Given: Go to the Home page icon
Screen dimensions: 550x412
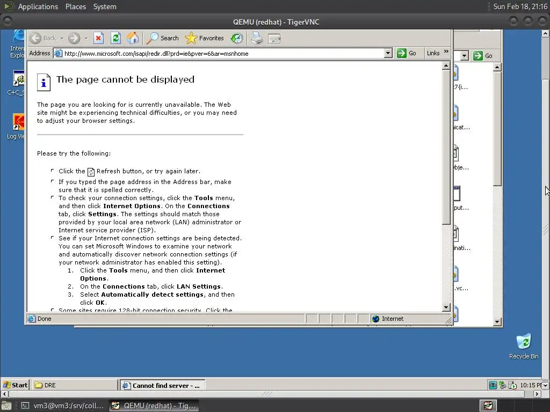Looking at the screenshot, I should pos(133,38).
